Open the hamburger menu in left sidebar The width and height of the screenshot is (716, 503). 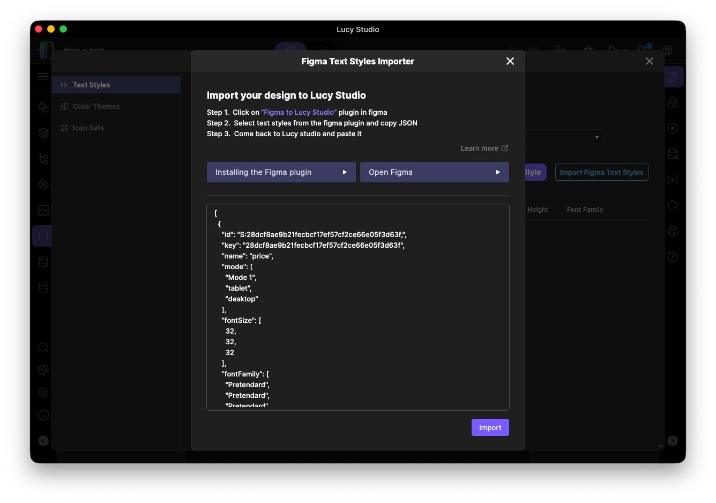tap(43, 77)
